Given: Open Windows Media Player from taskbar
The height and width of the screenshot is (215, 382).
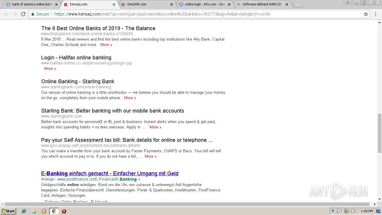Looking at the screenshot, I should tap(44, 211).
